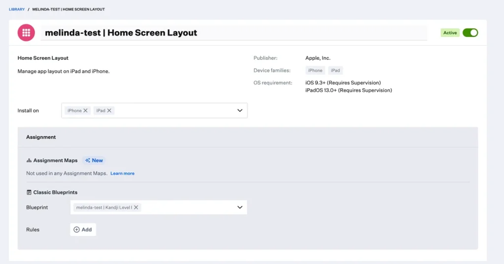Click the library item title text field
The image size is (504, 264).
click(234, 33)
